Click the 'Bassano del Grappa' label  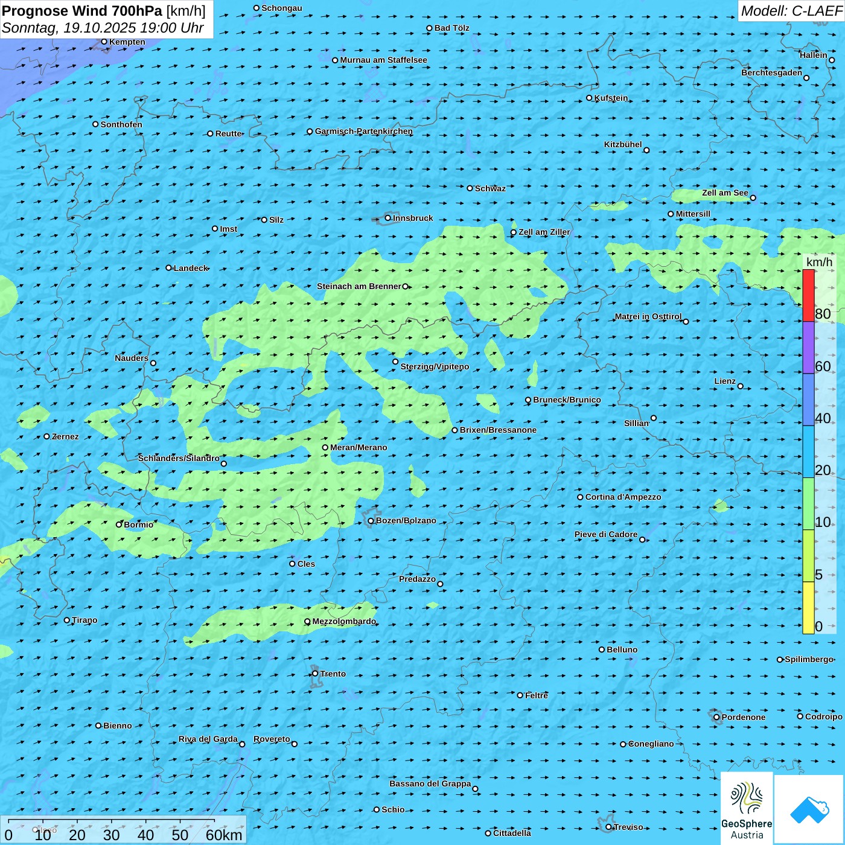coord(430,783)
